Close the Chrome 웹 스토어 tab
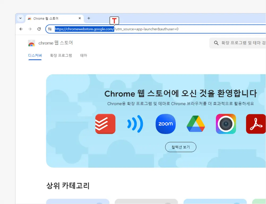The image size is (266, 204). pos(80,18)
